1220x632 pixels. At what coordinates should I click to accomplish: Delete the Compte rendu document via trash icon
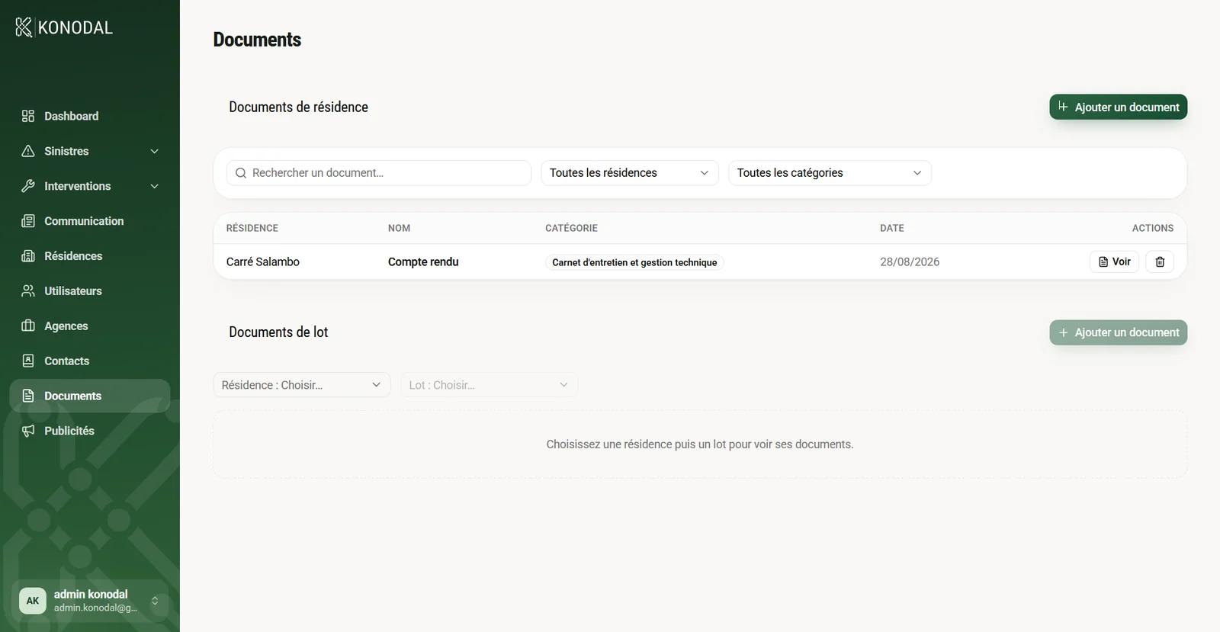pos(1160,261)
